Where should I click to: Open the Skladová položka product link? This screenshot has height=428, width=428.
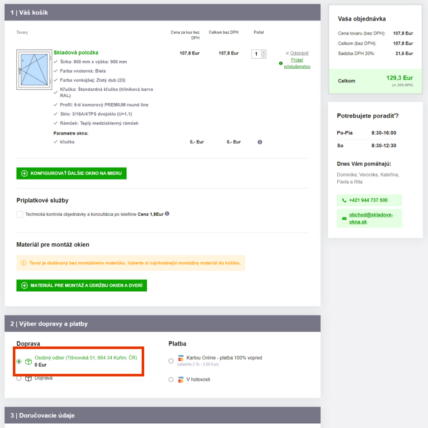tap(76, 53)
